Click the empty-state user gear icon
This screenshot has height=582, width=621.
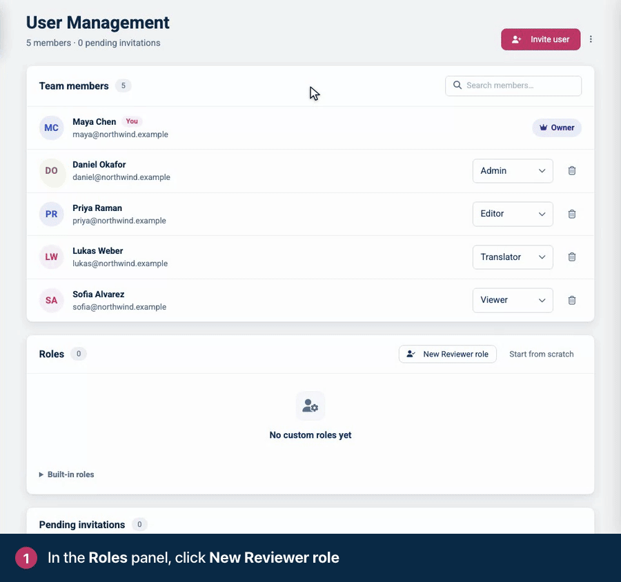pyautogui.click(x=310, y=406)
